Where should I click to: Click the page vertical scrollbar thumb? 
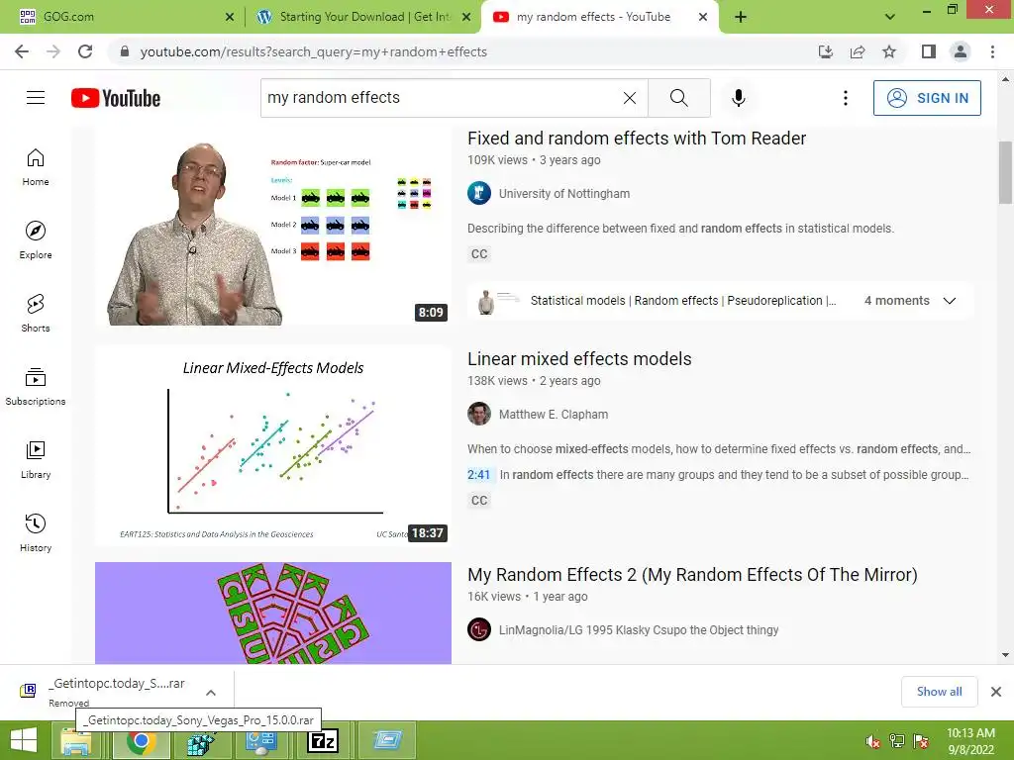click(x=1005, y=172)
